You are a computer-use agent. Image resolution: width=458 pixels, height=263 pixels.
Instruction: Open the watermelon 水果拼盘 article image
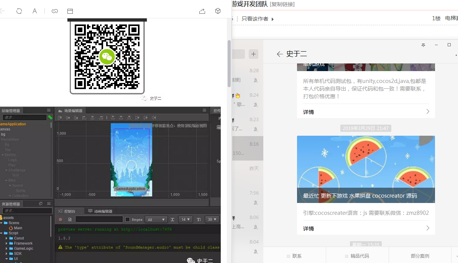[366, 169]
